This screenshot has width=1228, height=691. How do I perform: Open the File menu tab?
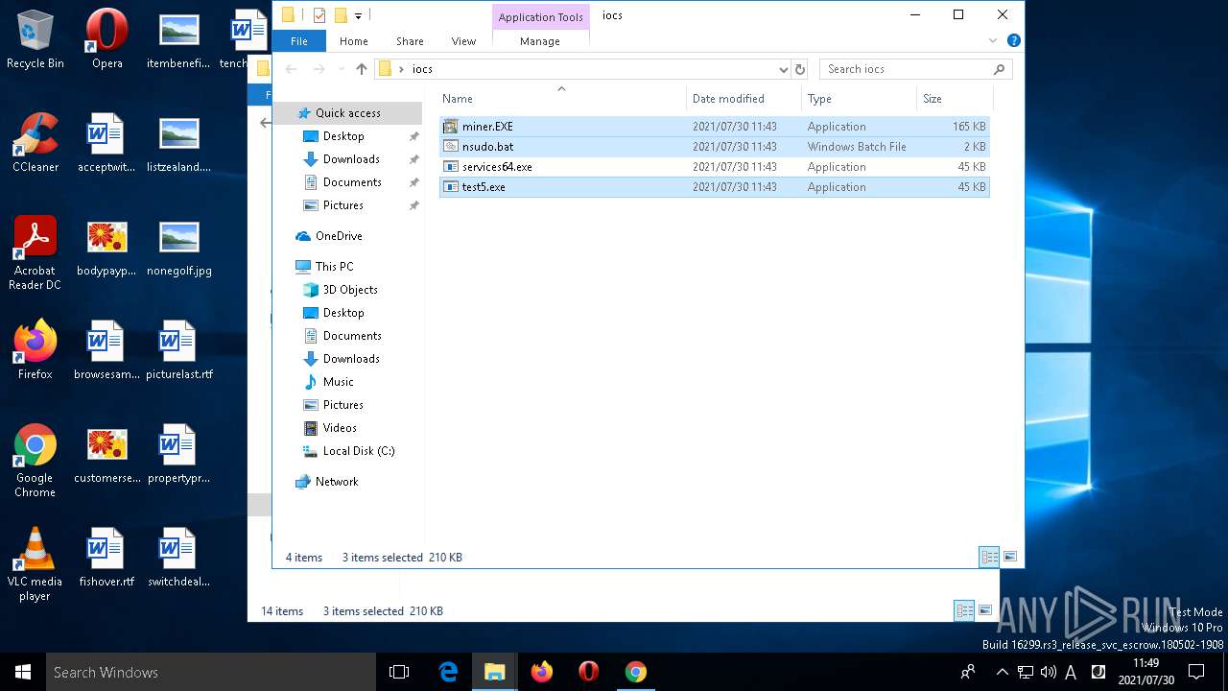[299, 41]
